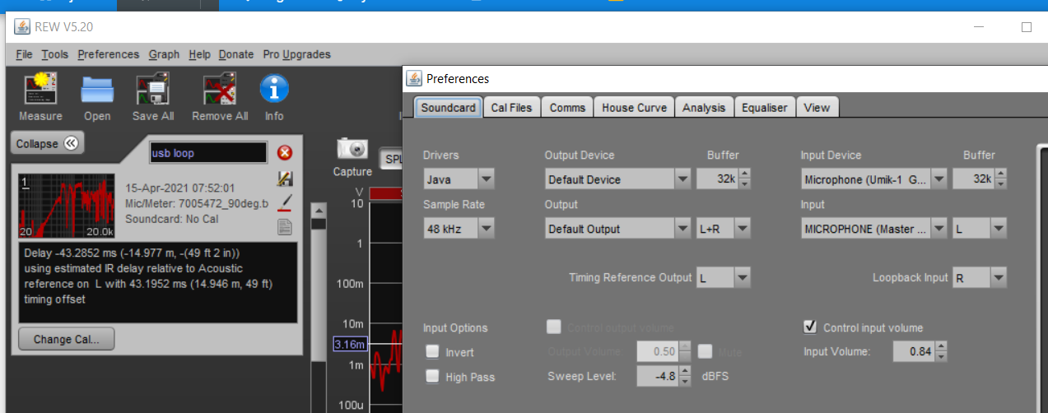The width and height of the screenshot is (1048, 413).
Task: Click the 3.16m graph axis value box
Action: [349, 344]
